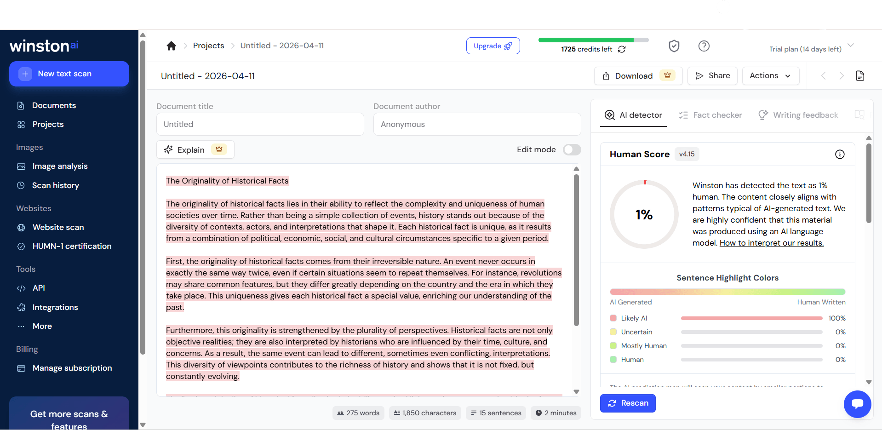Click the Uncertain yellow color swatch

[613, 332]
